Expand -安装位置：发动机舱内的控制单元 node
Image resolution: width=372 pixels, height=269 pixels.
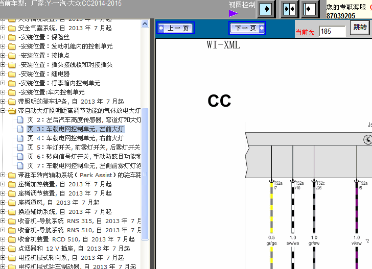pyautogui.click(x=3, y=46)
